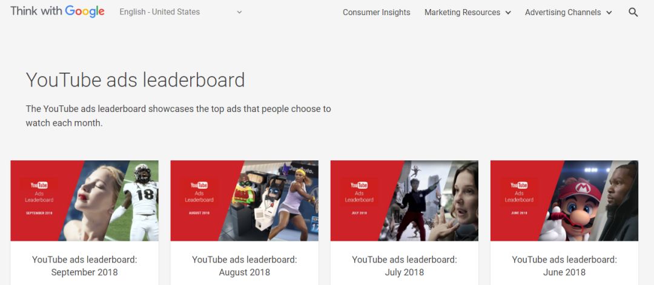Viewport: 654px width, 285px height.
Task: Click the leaderboard description paragraph text
Action: click(178, 116)
